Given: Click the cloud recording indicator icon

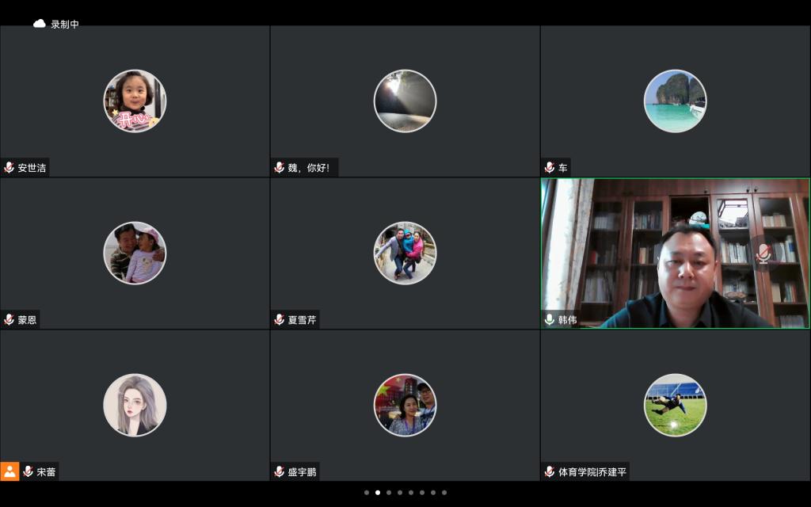Looking at the screenshot, I should (x=40, y=24).
